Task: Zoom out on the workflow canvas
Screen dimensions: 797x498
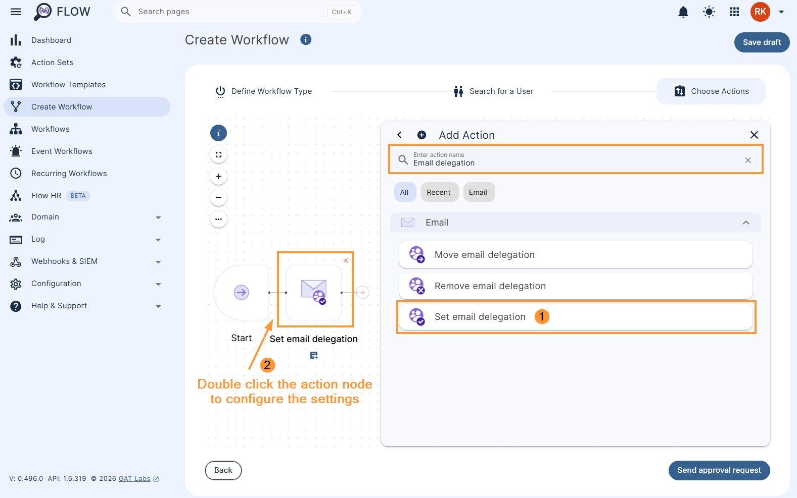Action: (x=218, y=198)
